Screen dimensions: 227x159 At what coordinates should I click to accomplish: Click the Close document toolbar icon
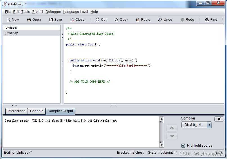tap(72, 20)
